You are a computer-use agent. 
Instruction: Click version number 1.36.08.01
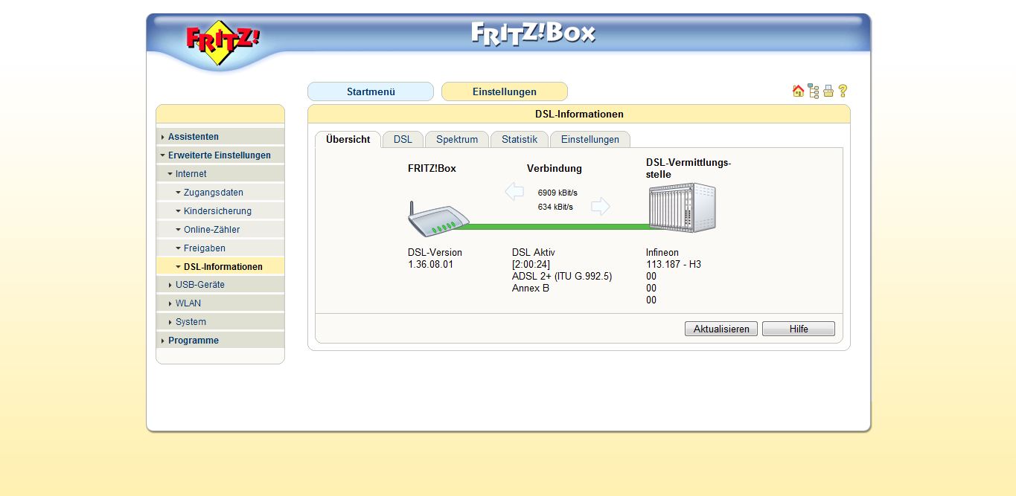430,264
